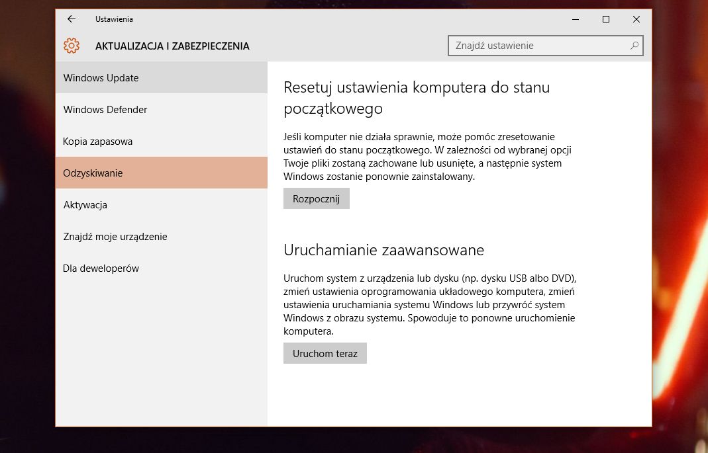Close the Ustawienia window

tap(636, 19)
